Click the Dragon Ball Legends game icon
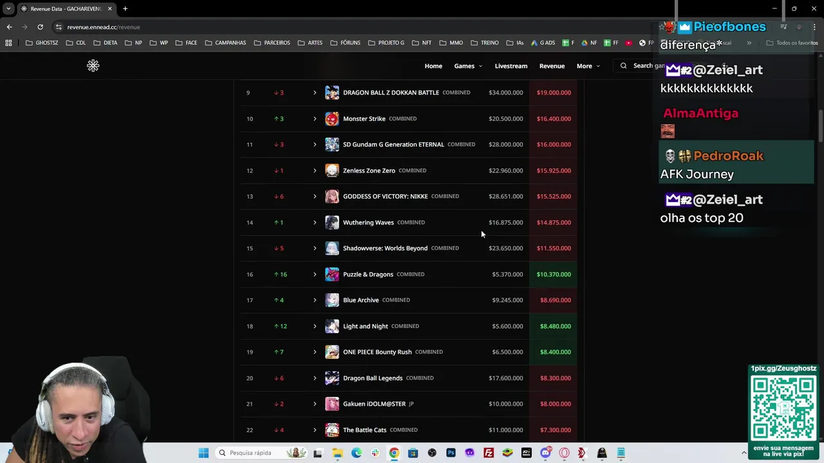824x463 pixels. 332,378
